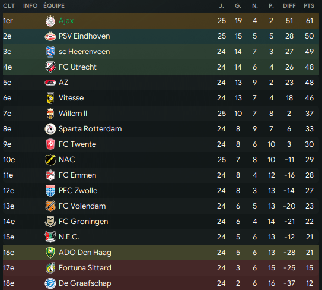322x290 pixels.
Task: Sort by DIFF column header
Action: tap(289, 5)
